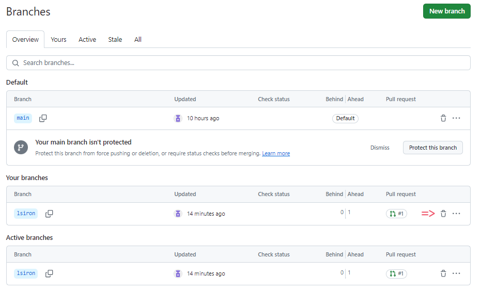Copy the main branch name to clipboard

pos(43,118)
